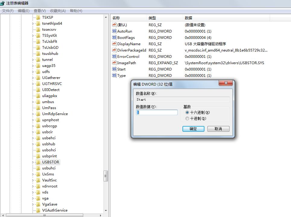
Task: Open the 查看(V) menu
Action: 40,11
